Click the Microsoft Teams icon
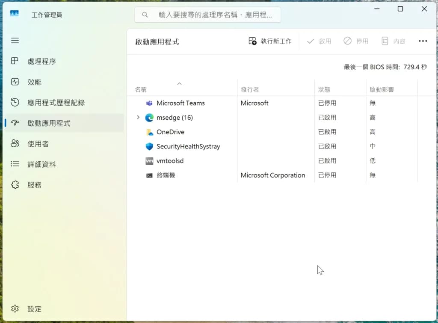The width and height of the screenshot is (438, 323). point(149,103)
